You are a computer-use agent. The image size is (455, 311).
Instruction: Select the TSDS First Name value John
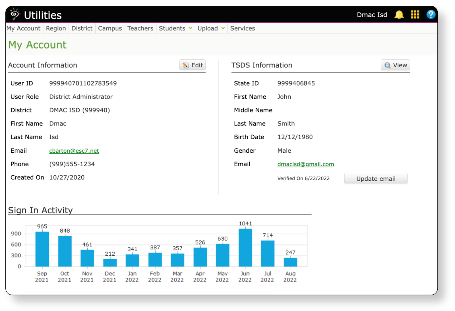[284, 97]
